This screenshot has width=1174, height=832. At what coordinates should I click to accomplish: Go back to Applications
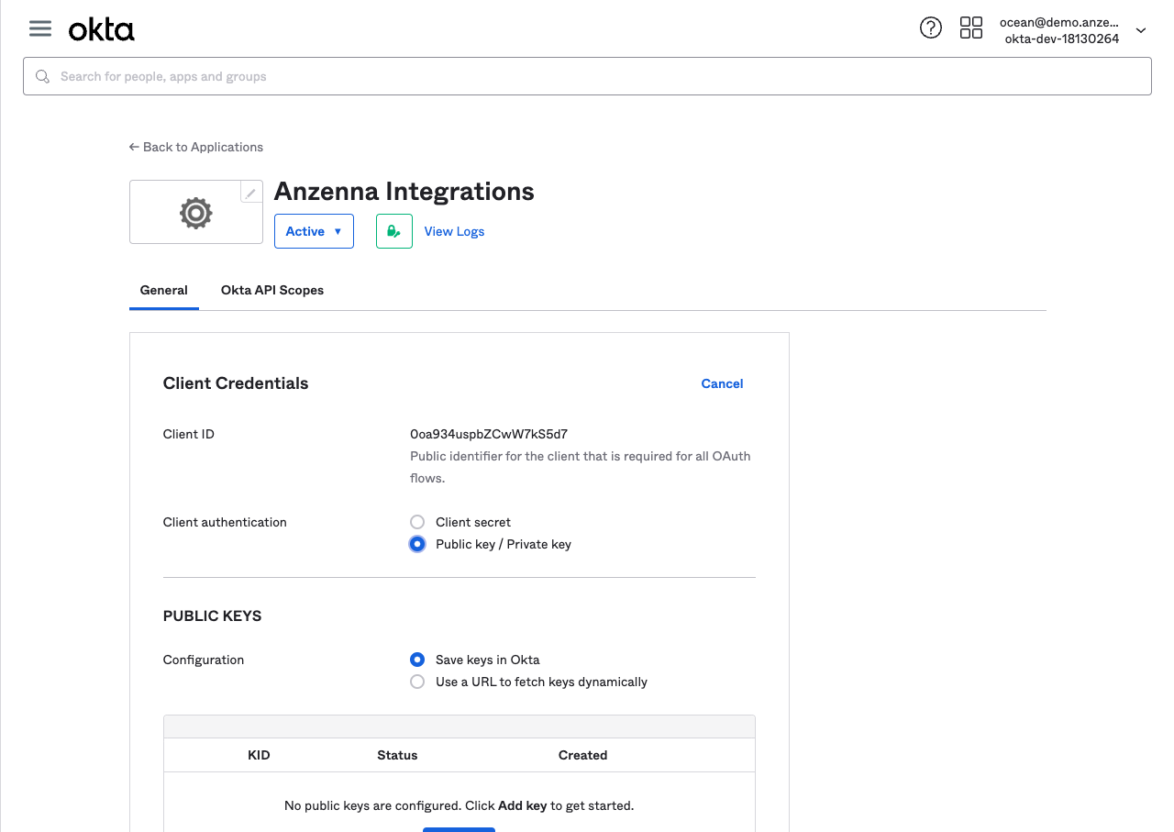click(x=196, y=147)
